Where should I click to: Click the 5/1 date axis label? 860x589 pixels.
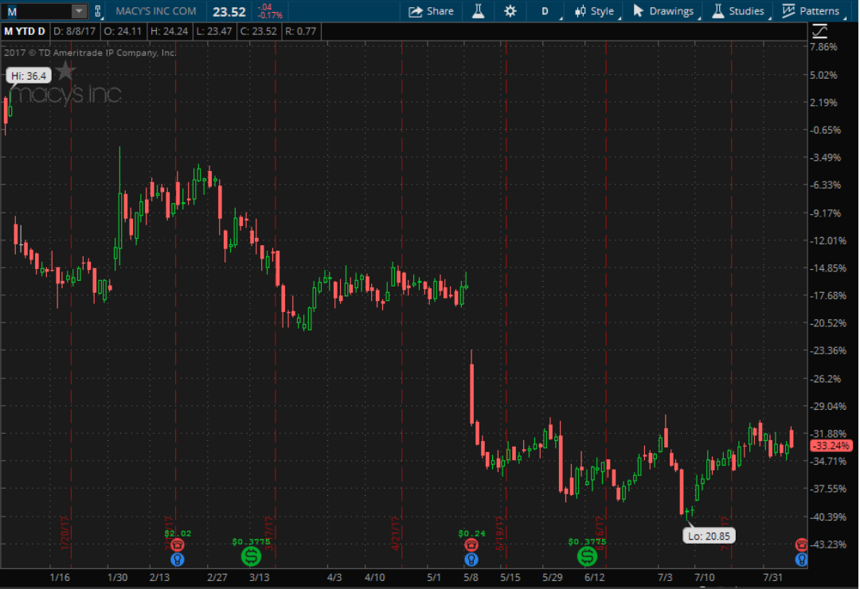point(434,578)
